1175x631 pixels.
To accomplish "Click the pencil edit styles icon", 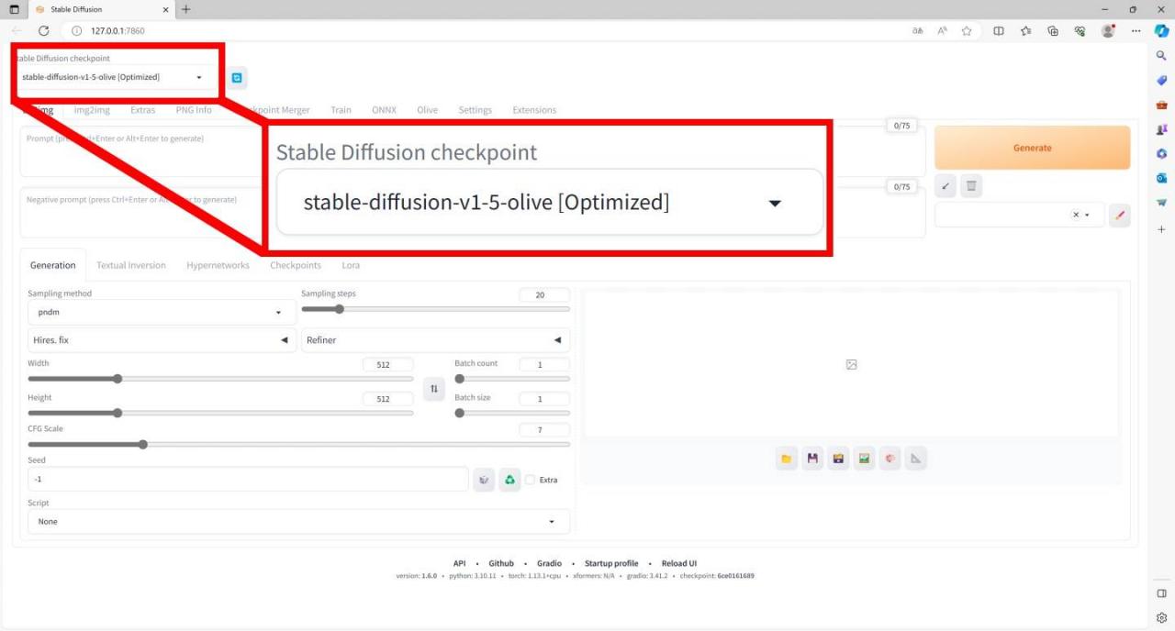I will pyautogui.click(x=1119, y=216).
